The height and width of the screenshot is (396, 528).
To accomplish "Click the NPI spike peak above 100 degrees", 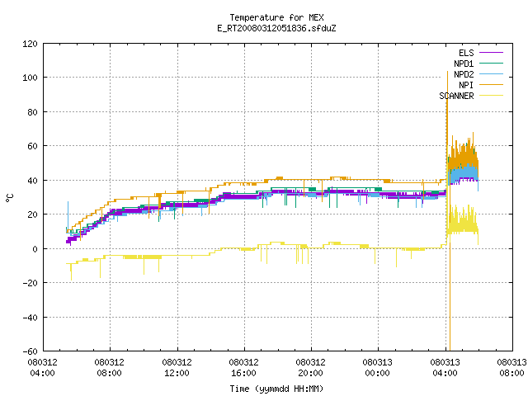I will [x=447, y=73].
